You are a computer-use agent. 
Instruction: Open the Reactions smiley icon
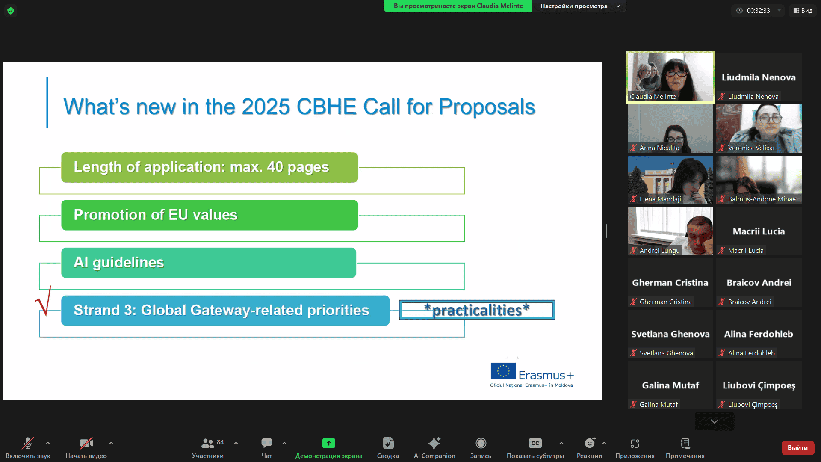589,444
